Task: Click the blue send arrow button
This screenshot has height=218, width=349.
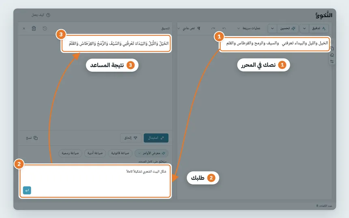Action: (x=27, y=190)
